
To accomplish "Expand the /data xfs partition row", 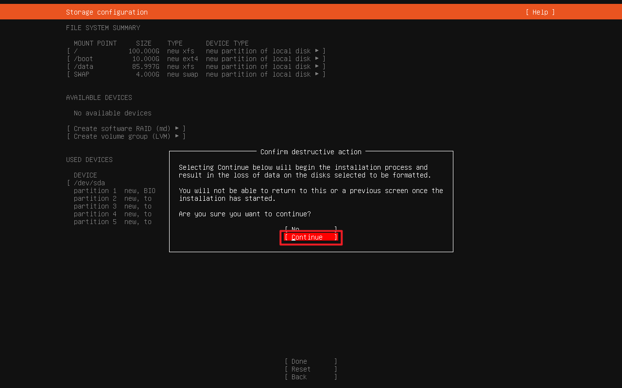I will (x=196, y=66).
